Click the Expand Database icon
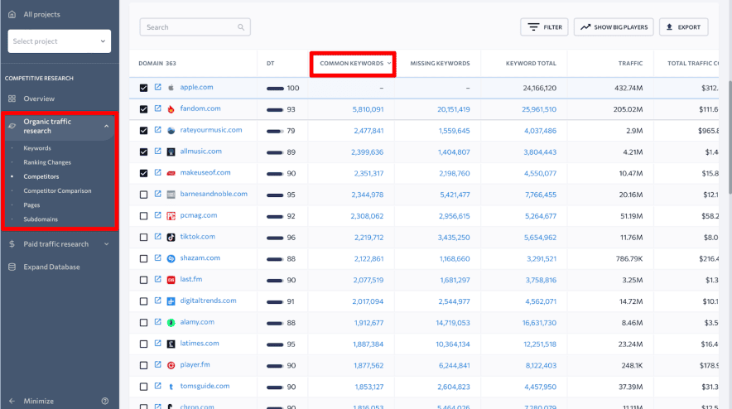This screenshot has height=409, width=732. [x=12, y=267]
